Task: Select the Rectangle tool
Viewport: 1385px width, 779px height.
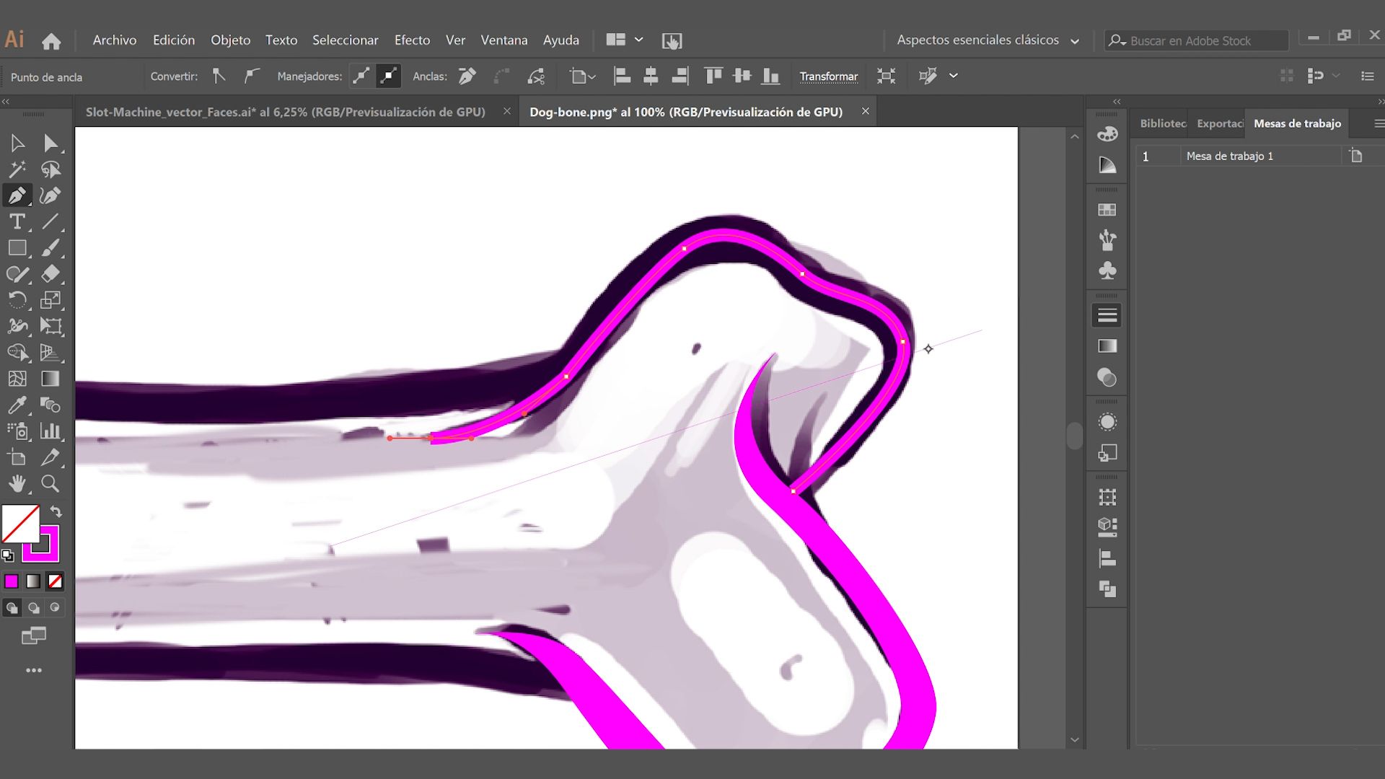Action: click(17, 248)
